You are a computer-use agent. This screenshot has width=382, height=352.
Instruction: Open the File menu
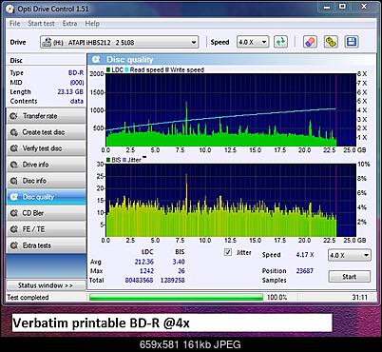point(15,24)
